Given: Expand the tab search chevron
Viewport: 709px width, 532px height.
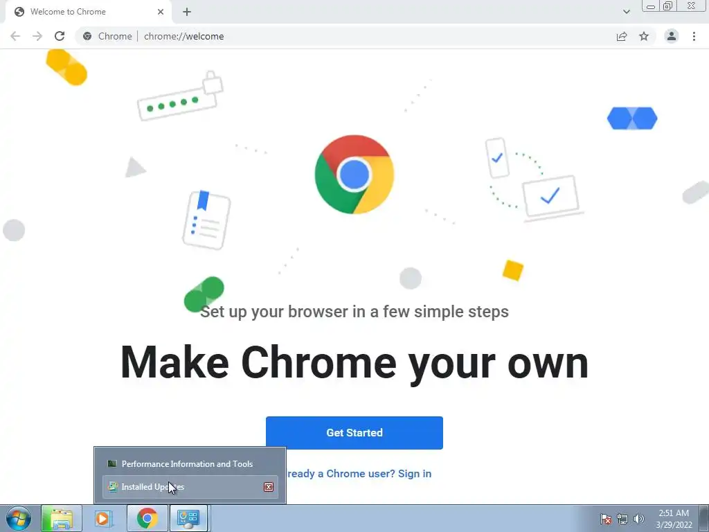Looking at the screenshot, I should (626, 12).
